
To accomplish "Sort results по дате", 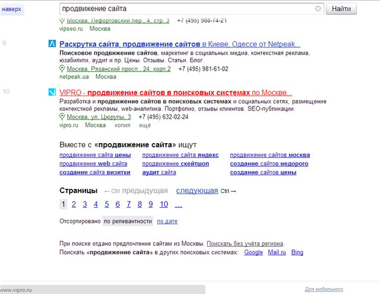I will point(167,222).
